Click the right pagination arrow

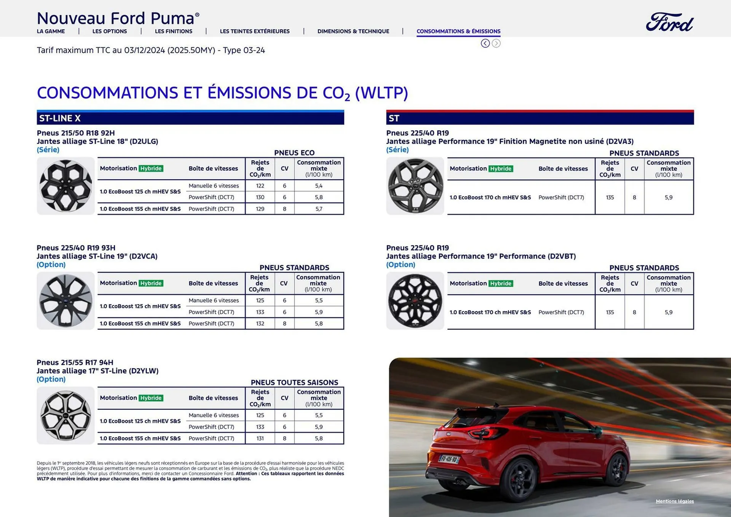[496, 43]
